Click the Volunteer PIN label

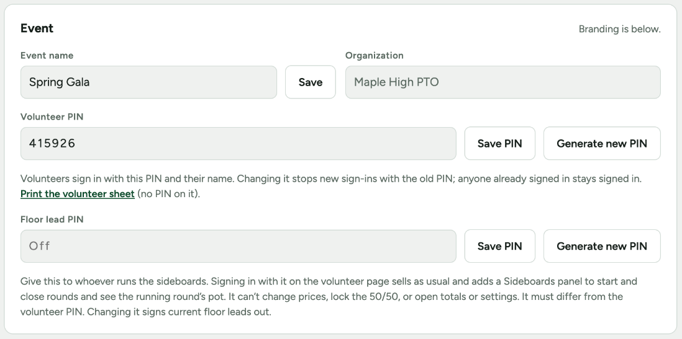[52, 117]
